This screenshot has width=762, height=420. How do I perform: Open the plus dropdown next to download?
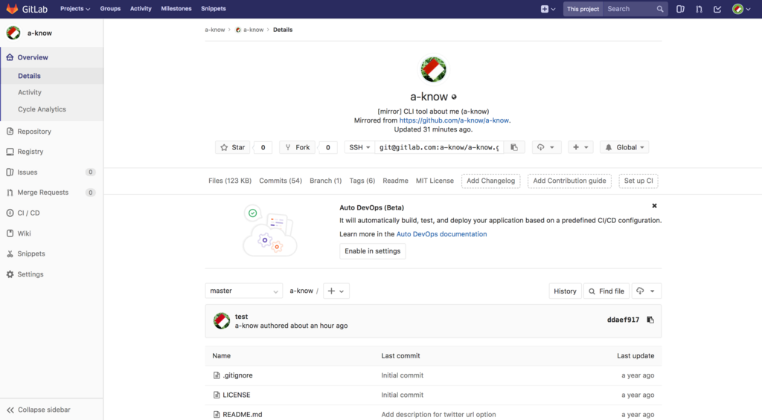(x=580, y=147)
